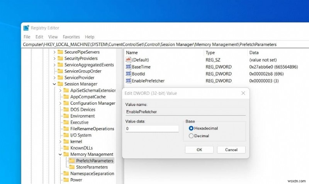This screenshot has width=309, height=184.
Task: Click the Configuration Manager folder icon
Action: click(x=66, y=103)
